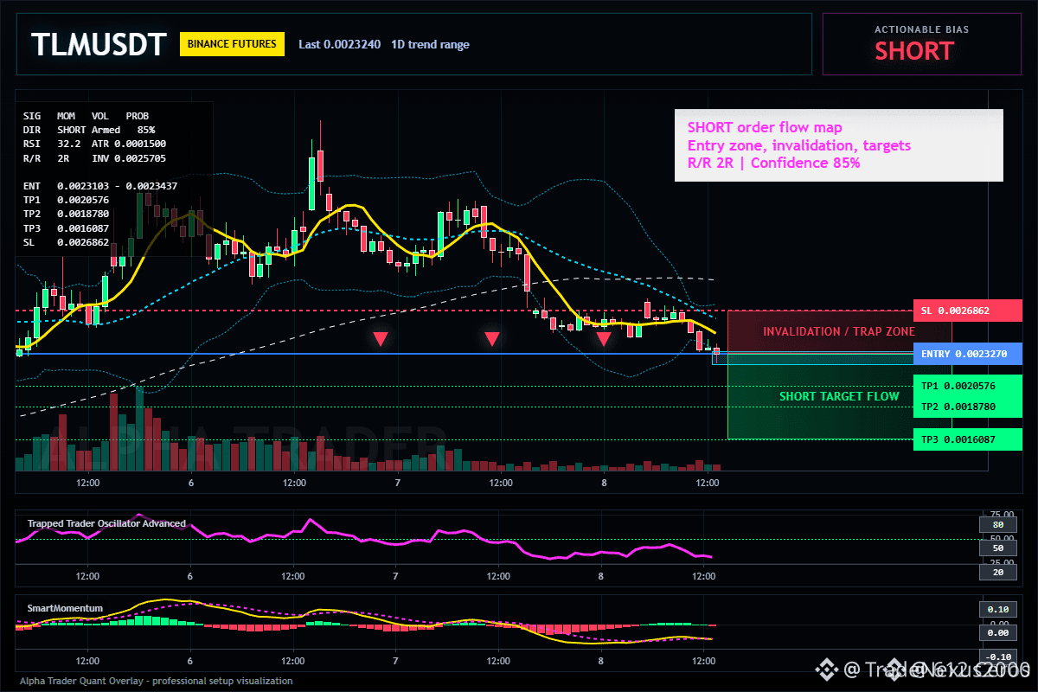
Task: Click the TLMUSDT symbol title
Action: point(99,44)
